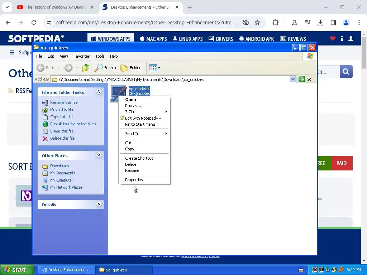Expand the 7-Zip submenu

[144, 112]
